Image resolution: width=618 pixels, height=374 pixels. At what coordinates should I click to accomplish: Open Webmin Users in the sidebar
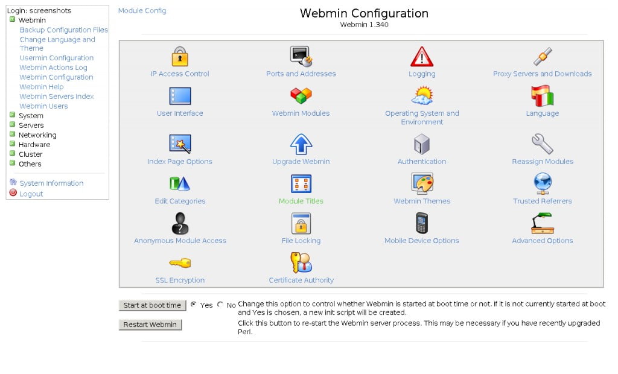tap(43, 106)
